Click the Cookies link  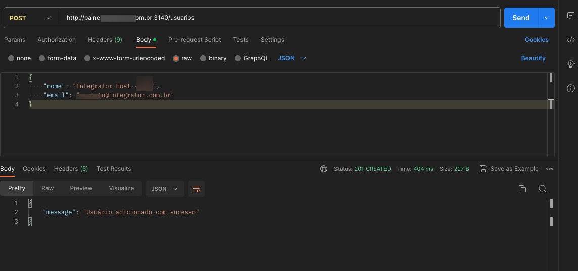(537, 40)
